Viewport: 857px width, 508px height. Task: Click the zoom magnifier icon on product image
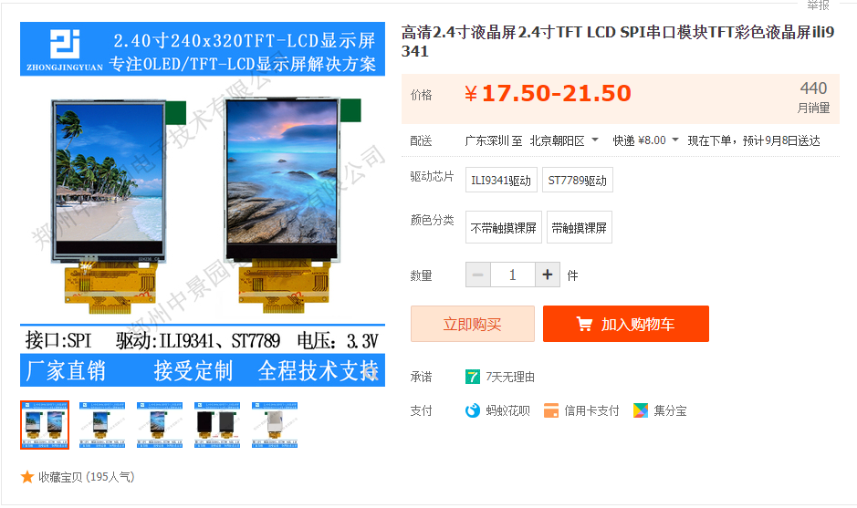(370, 372)
